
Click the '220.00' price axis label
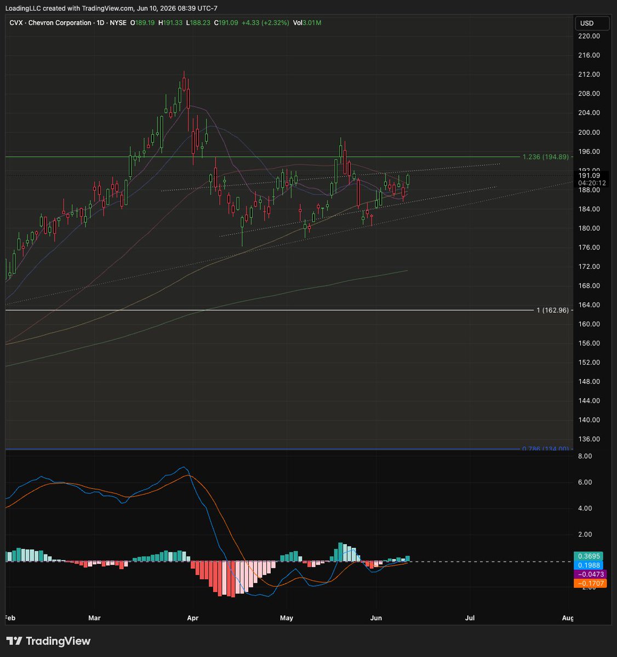pyautogui.click(x=589, y=36)
